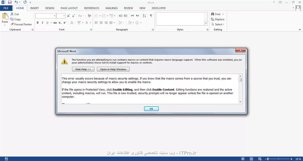Toggle Show/Hide paragraph marks
The height and width of the screenshot is (161, 303).
(151, 16)
